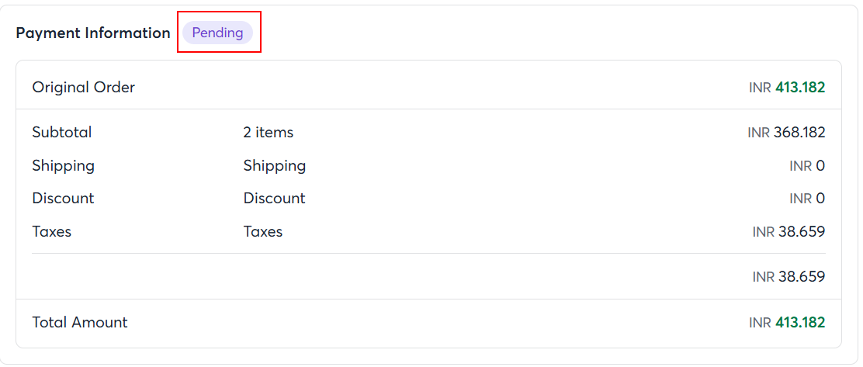Click the divider line beneath the Taxes row

coord(428,253)
